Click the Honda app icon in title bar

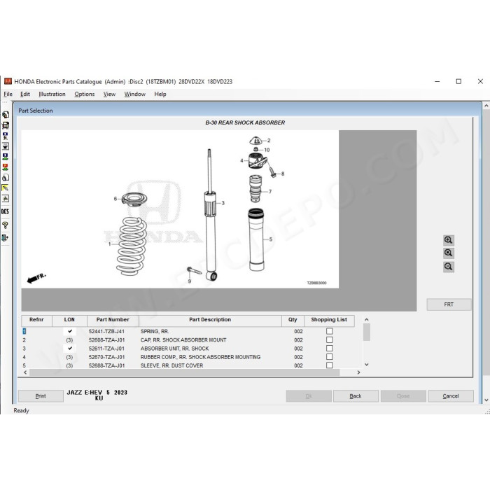(8, 82)
